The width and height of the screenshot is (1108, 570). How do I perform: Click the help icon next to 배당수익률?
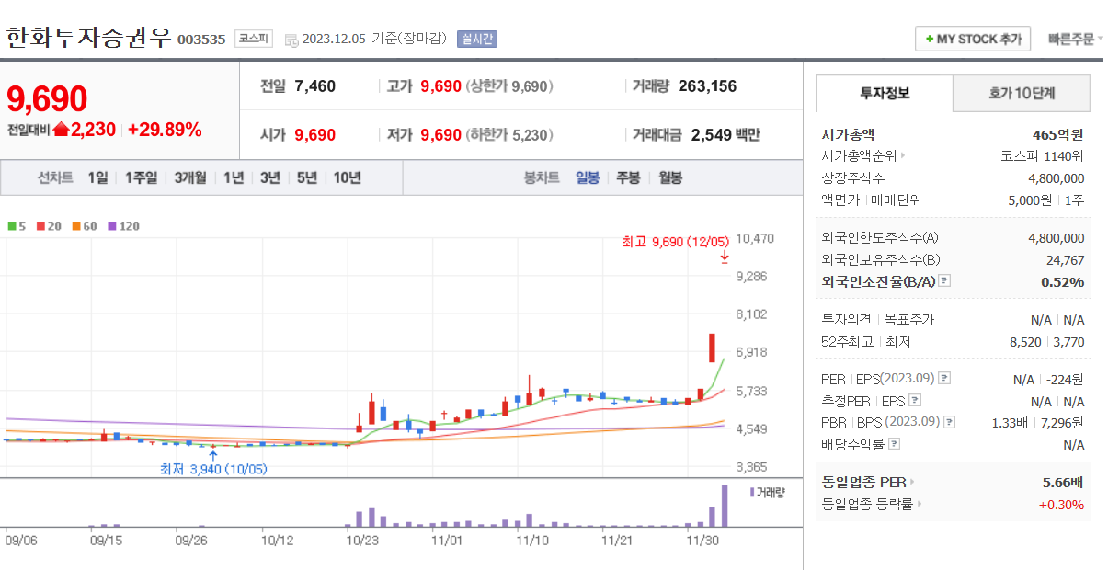(x=895, y=444)
